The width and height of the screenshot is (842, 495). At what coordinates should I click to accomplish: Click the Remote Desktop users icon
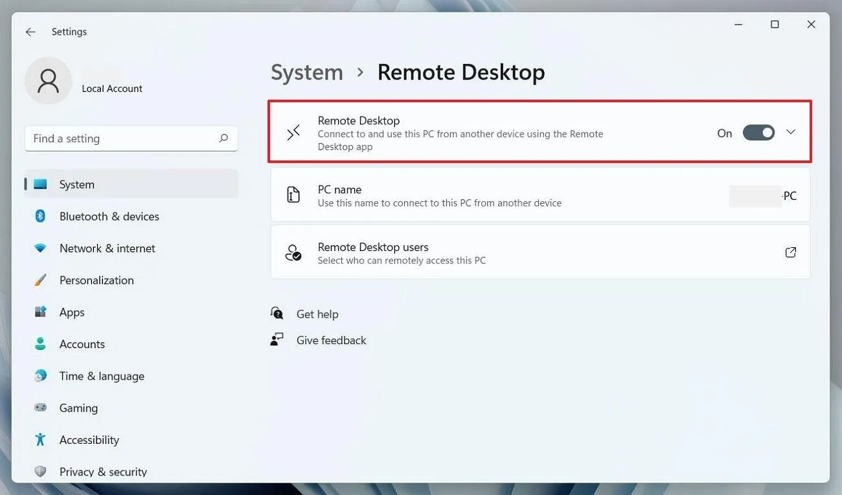(293, 252)
